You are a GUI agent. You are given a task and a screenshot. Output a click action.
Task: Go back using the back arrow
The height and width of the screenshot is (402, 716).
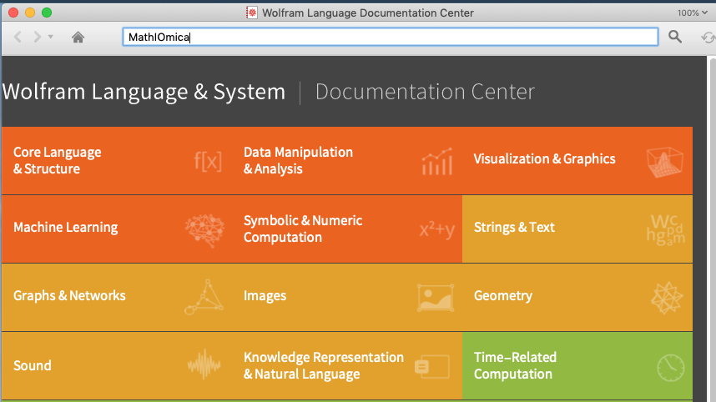18,37
